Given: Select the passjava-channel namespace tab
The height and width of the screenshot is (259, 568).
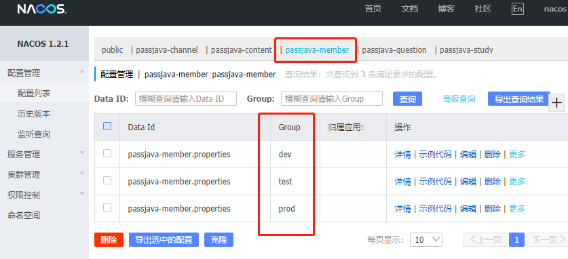Looking at the screenshot, I should [x=167, y=50].
